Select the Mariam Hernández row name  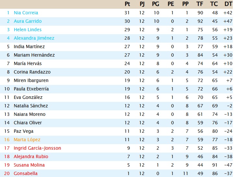(34, 55)
